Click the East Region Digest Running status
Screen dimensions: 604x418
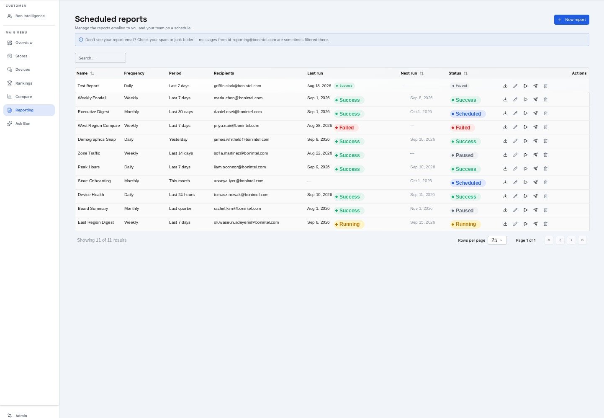pyautogui.click(x=465, y=224)
